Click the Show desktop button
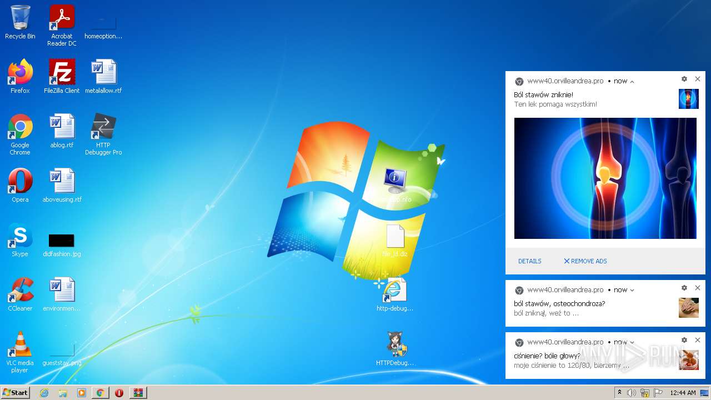711x400 pixels. tap(704, 393)
